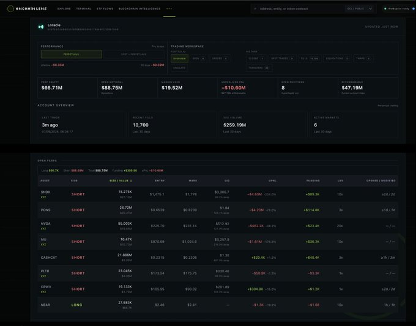Click the Funding summary value +$309.9K

click(130, 170)
